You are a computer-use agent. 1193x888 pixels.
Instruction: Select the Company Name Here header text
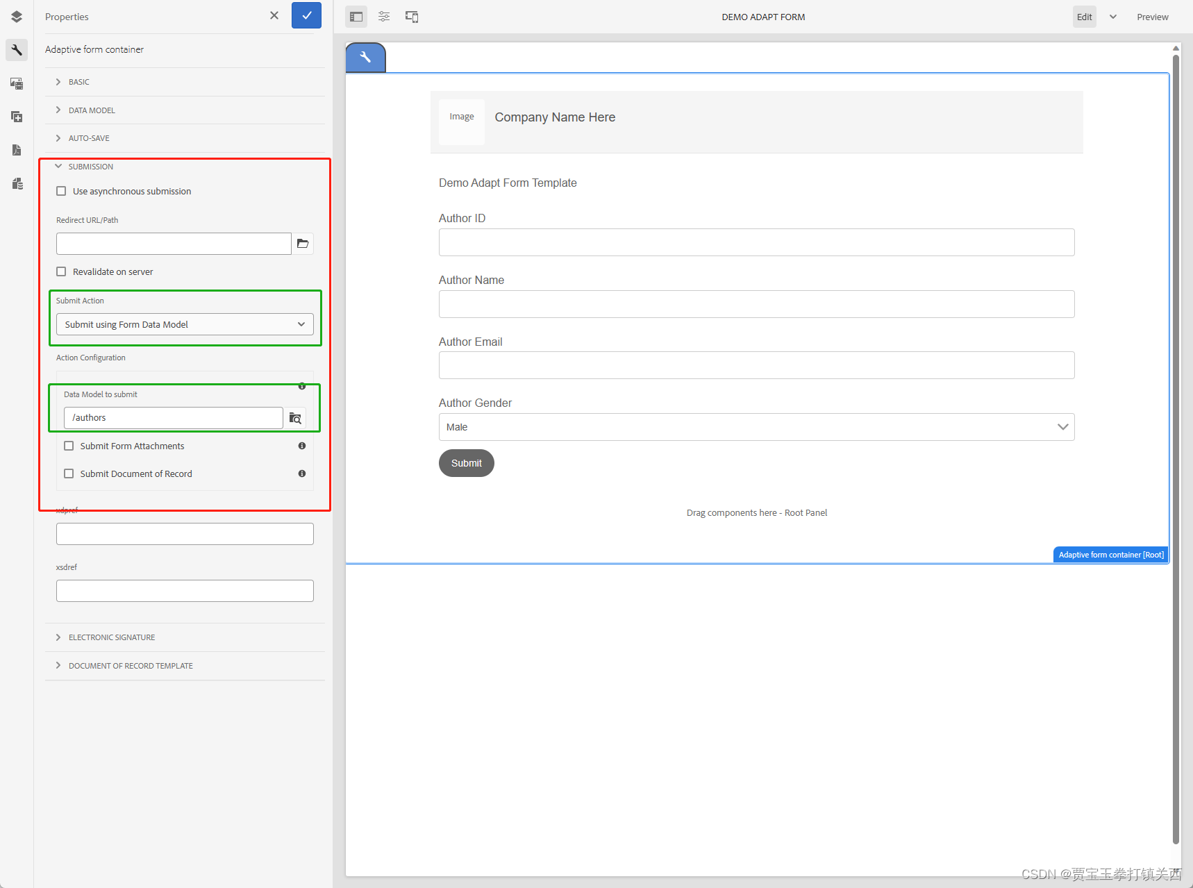[555, 117]
